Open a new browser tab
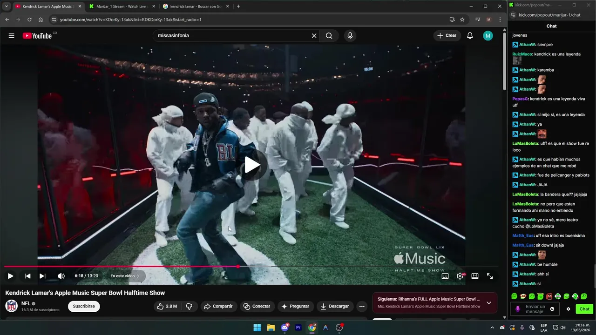Image resolution: width=596 pixels, height=335 pixels. [x=238, y=7]
